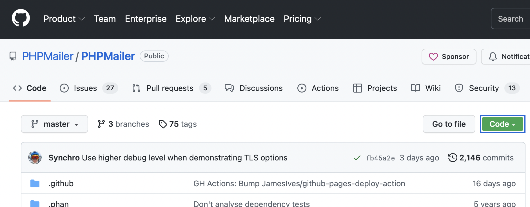Switch to the Projects tab
This screenshot has height=207, width=530.
click(x=375, y=88)
